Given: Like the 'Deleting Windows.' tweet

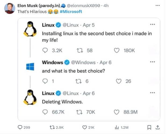Looking at the screenshot, I should pos(117,112).
